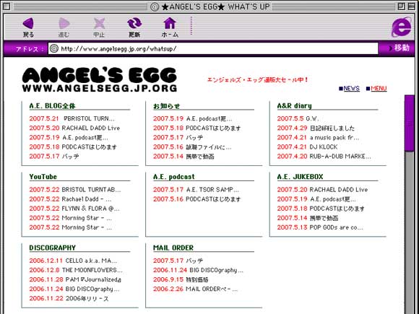The width and height of the screenshot is (419, 314).
Task: Focus the address URL field
Action: (213, 48)
